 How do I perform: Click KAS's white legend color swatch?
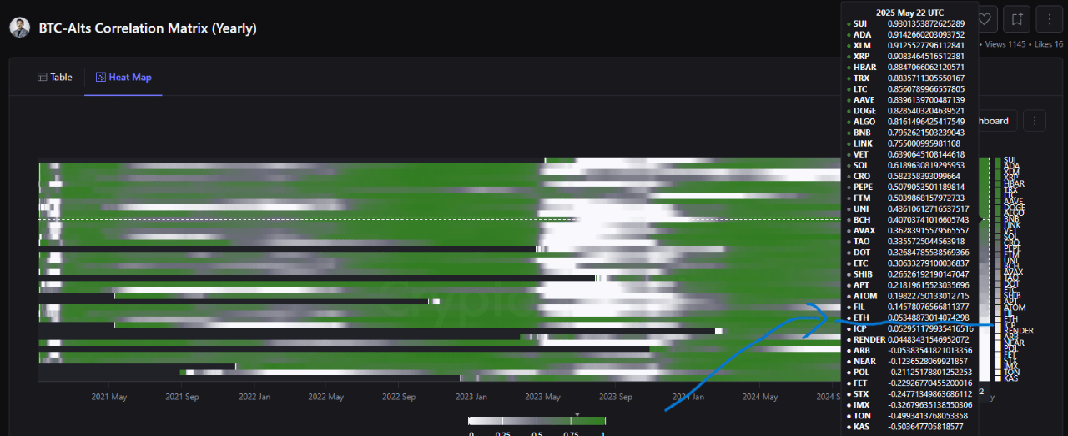[998, 378]
